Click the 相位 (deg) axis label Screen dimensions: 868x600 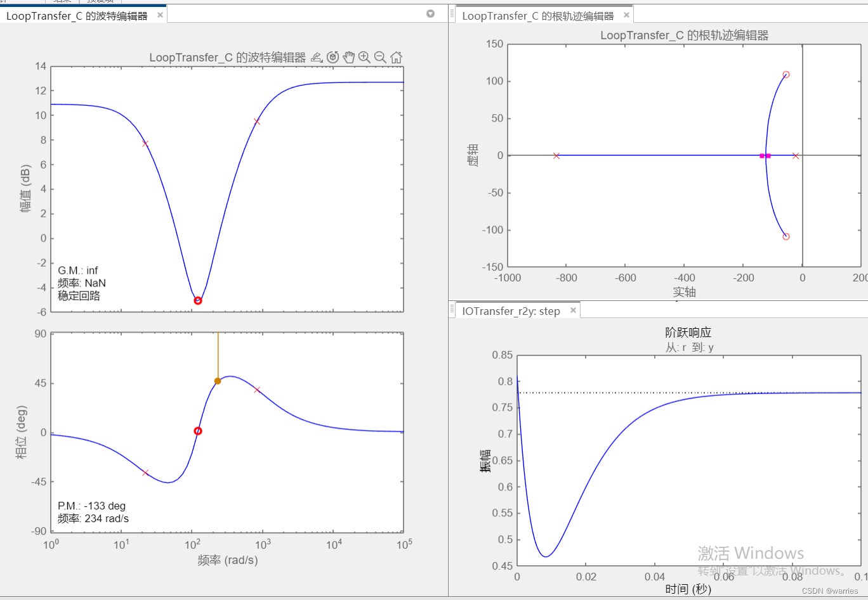22,432
